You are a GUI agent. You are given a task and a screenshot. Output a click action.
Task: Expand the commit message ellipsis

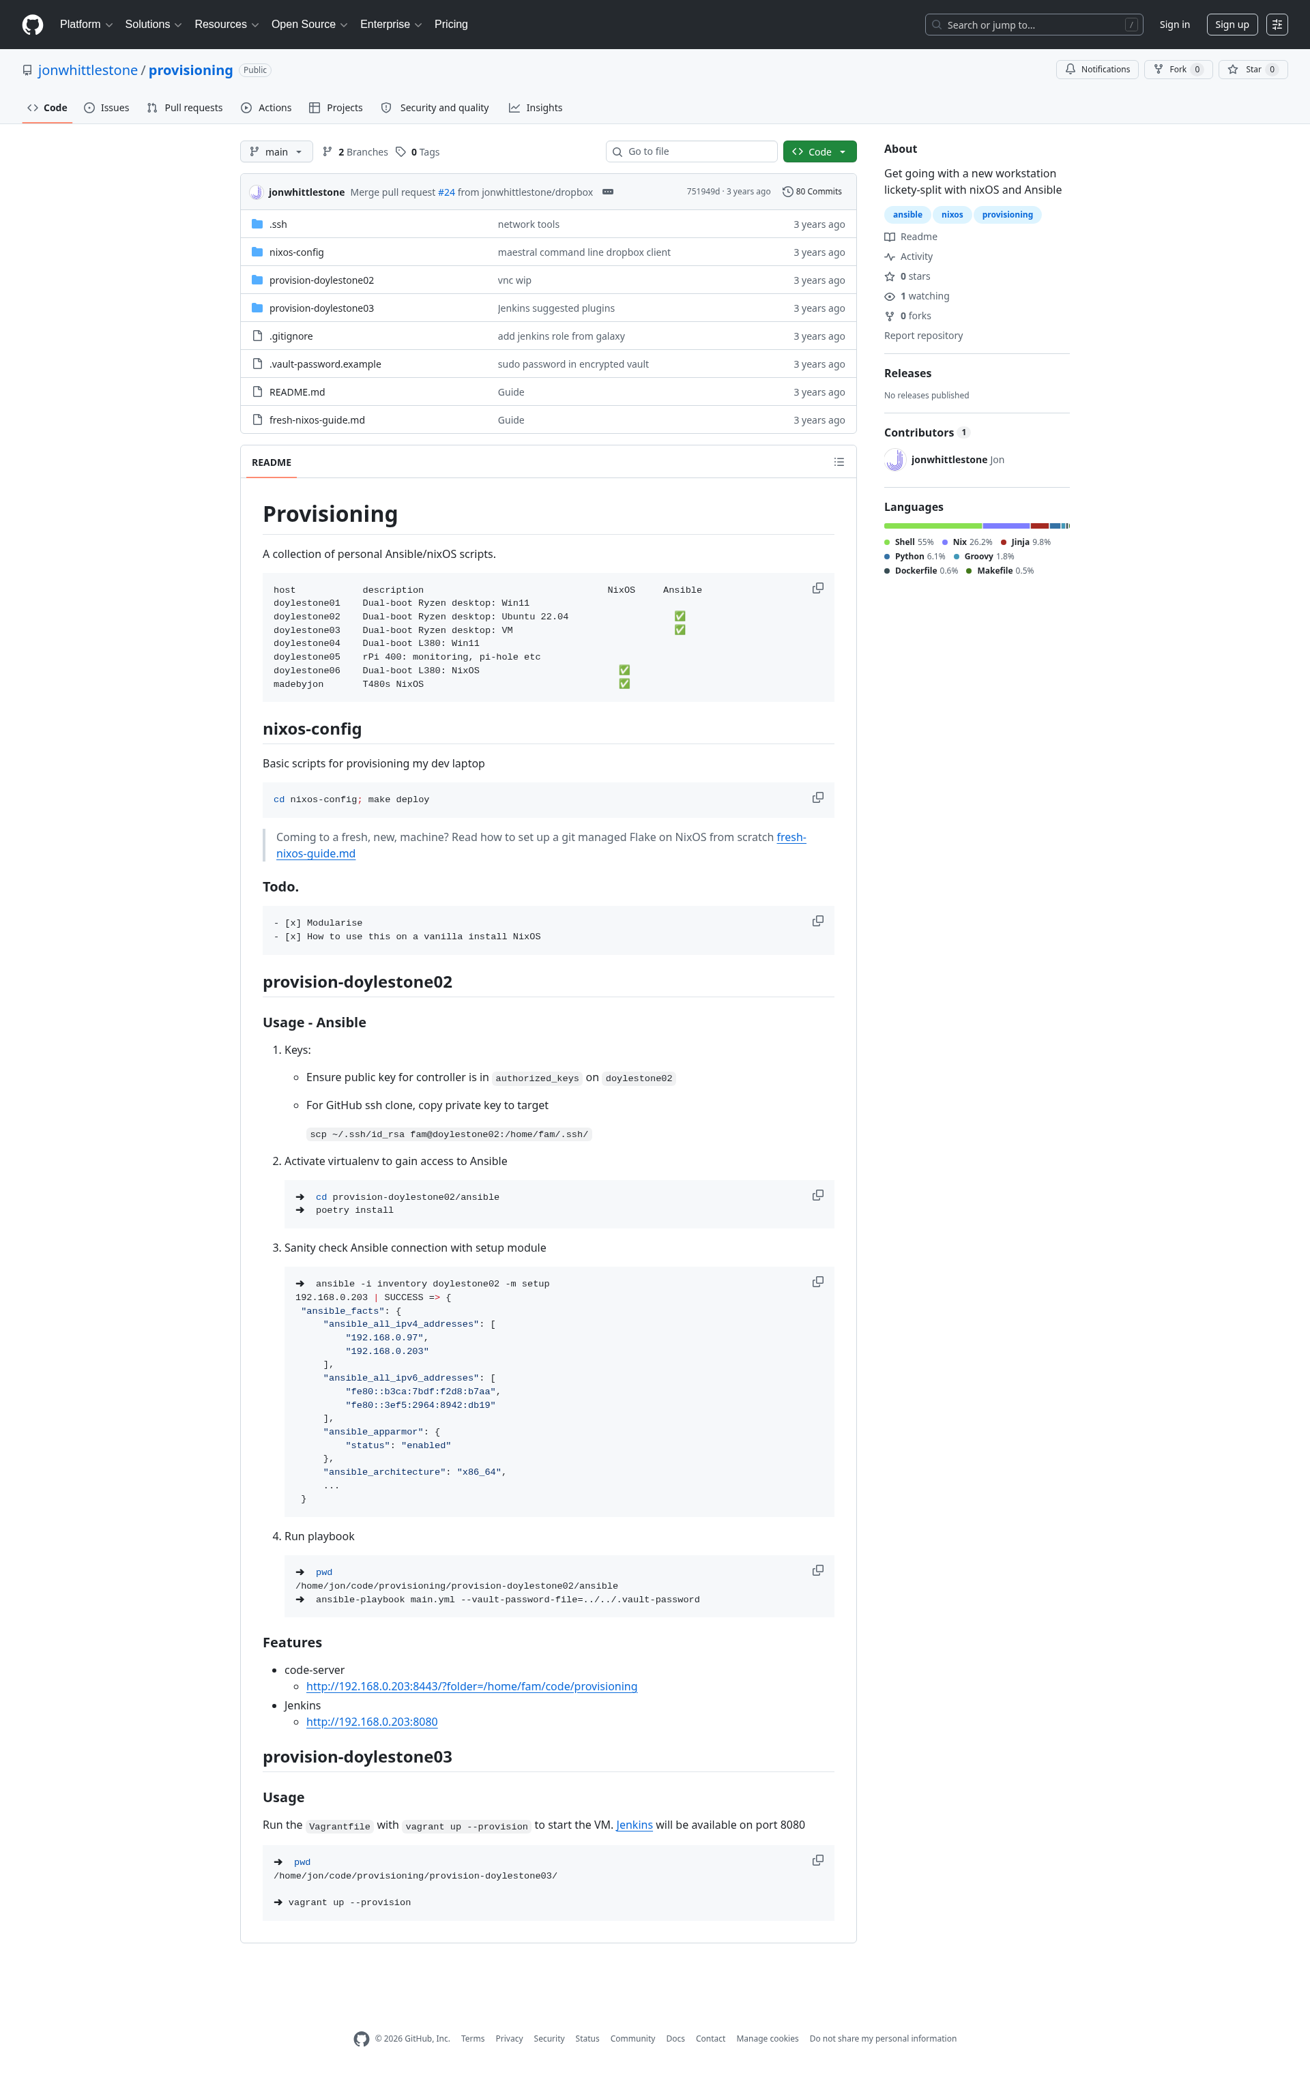tap(608, 192)
